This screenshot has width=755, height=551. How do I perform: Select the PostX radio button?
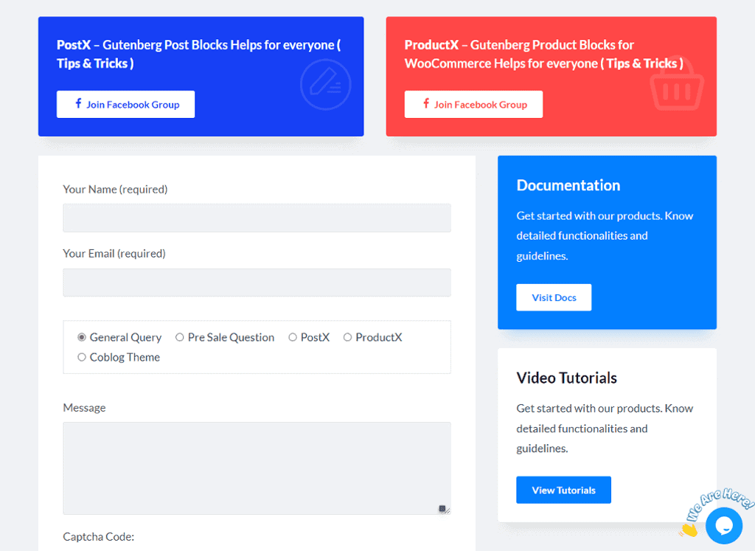(293, 337)
